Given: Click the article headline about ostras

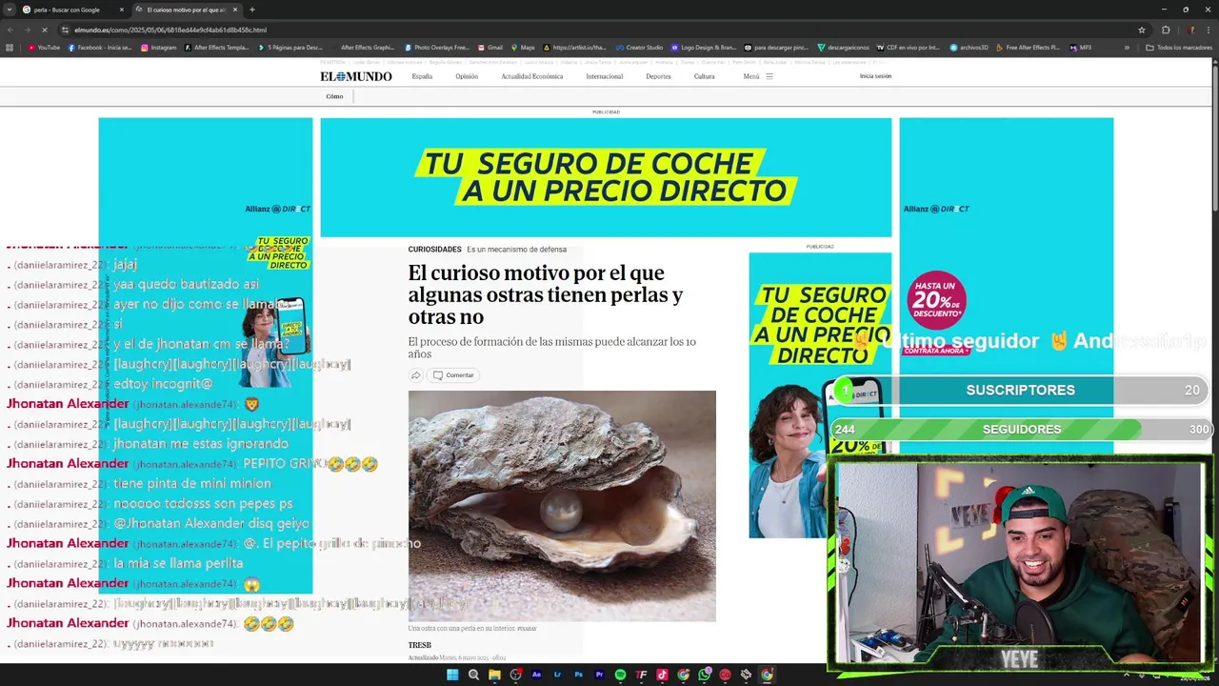Looking at the screenshot, I should click(546, 295).
